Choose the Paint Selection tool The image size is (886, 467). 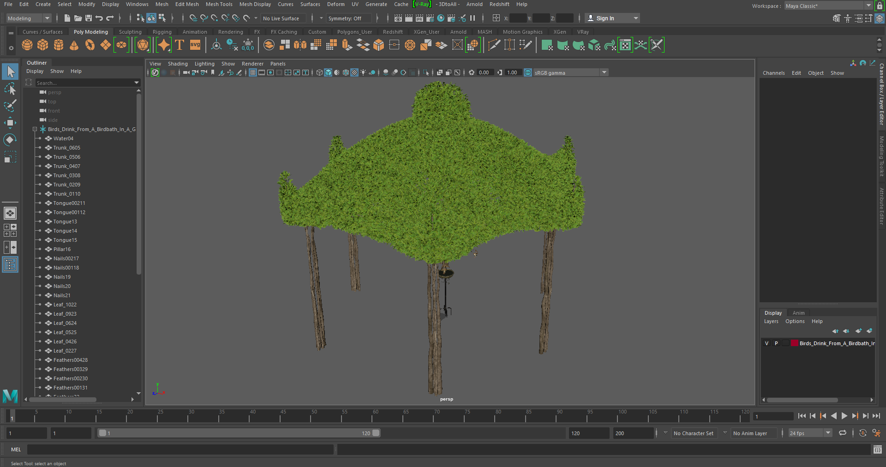10,106
